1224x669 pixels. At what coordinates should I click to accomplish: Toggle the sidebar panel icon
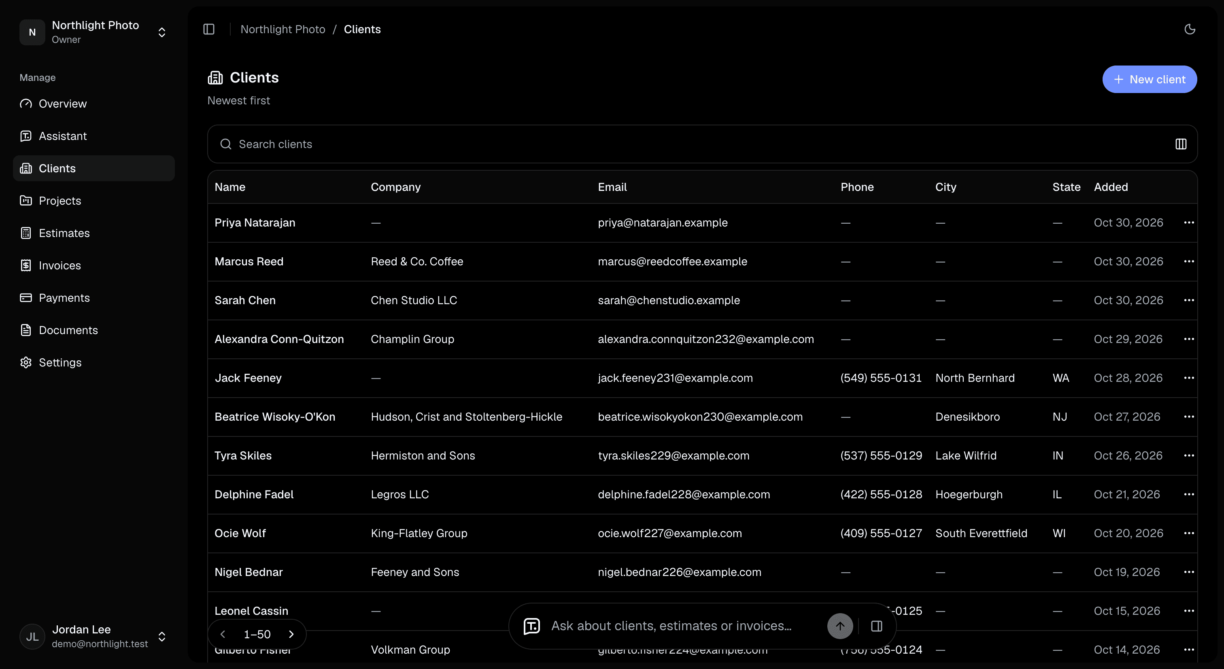(208, 30)
